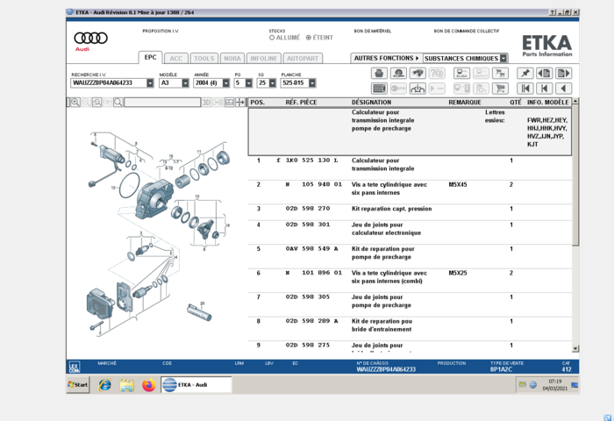Jump to first entry with double-bar arrow
The height and width of the screenshot is (421, 614).
tap(525, 89)
